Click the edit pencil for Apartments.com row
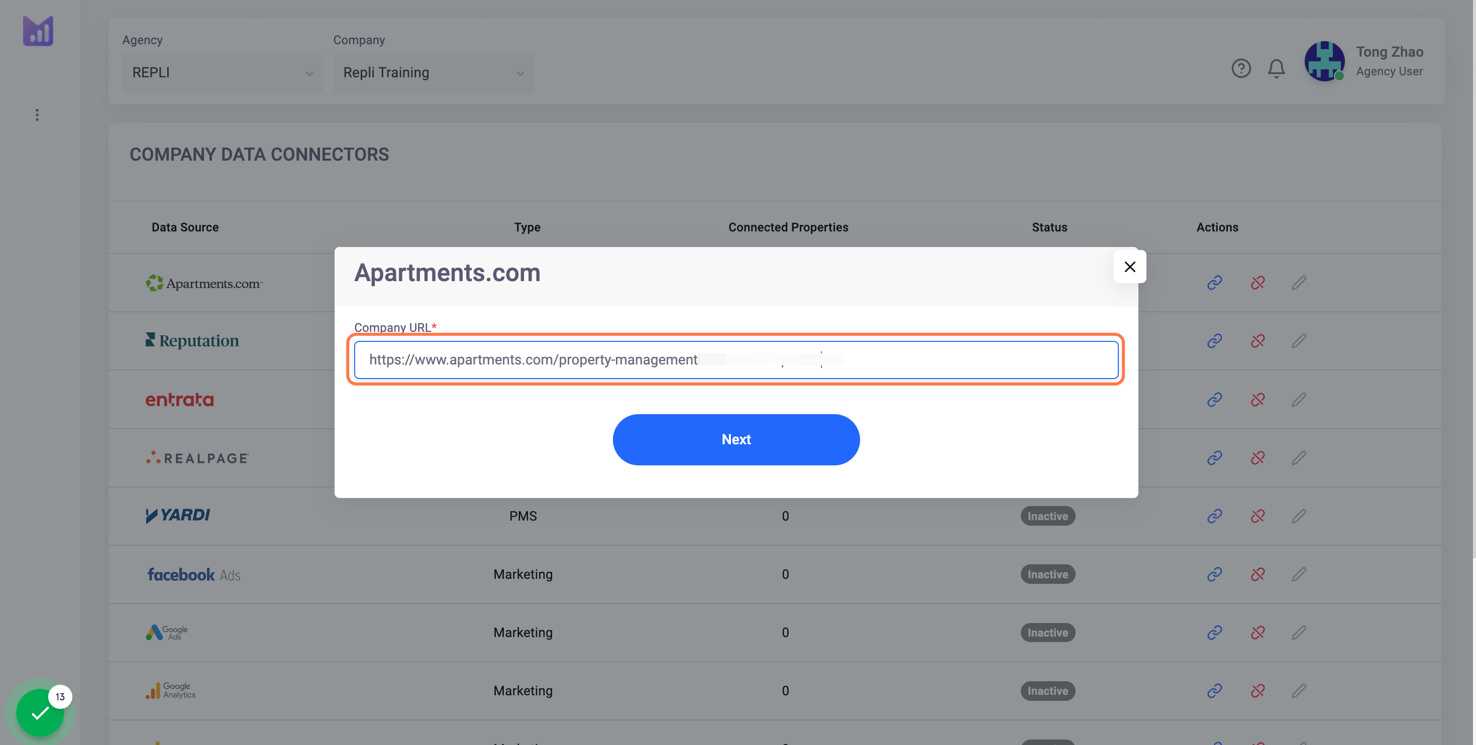 coord(1299,283)
